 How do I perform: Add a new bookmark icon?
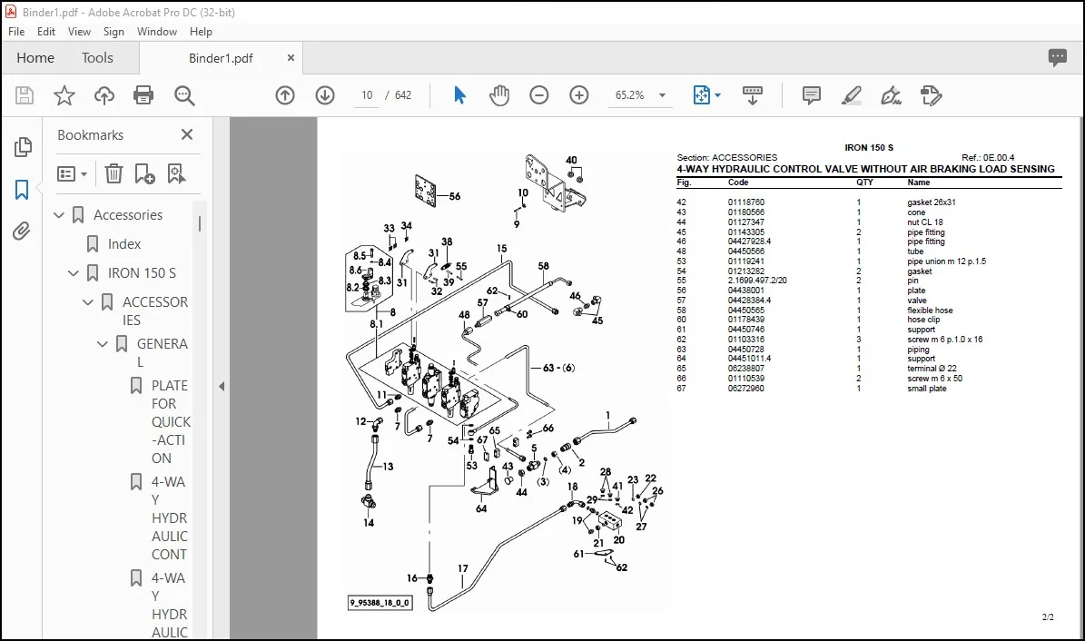click(x=144, y=173)
